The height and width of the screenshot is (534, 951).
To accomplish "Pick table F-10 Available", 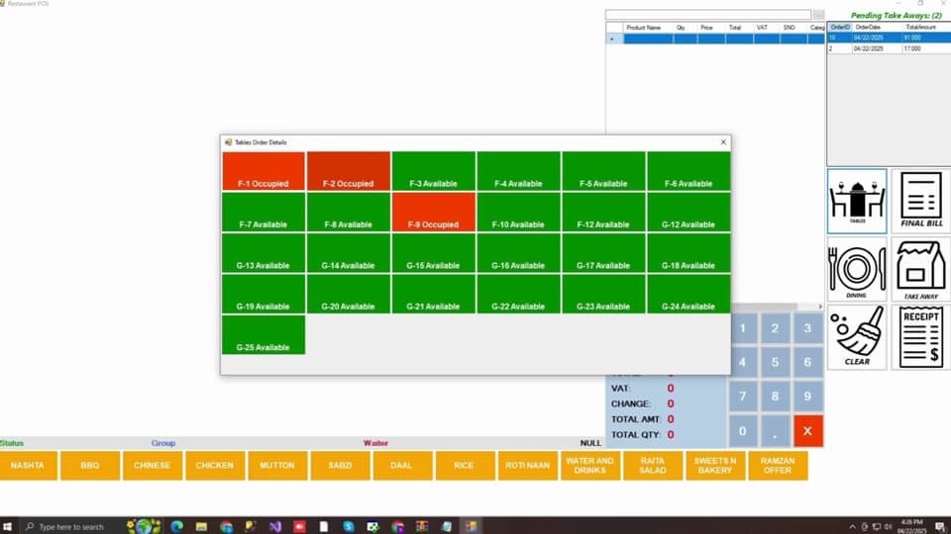I will (x=518, y=213).
